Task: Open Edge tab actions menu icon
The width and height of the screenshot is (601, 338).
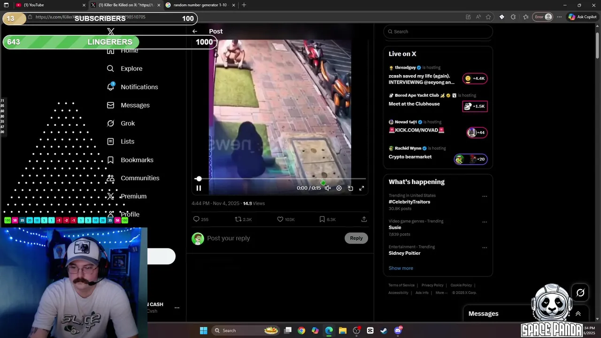Action: (x=6, y=5)
